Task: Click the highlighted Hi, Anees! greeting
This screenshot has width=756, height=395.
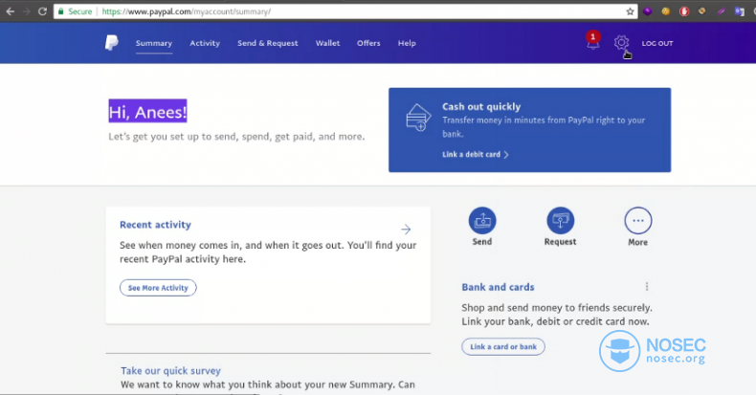Action: [x=147, y=111]
